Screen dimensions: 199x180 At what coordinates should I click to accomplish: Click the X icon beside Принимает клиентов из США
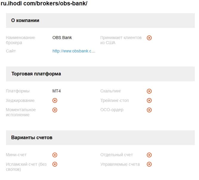click(149, 38)
